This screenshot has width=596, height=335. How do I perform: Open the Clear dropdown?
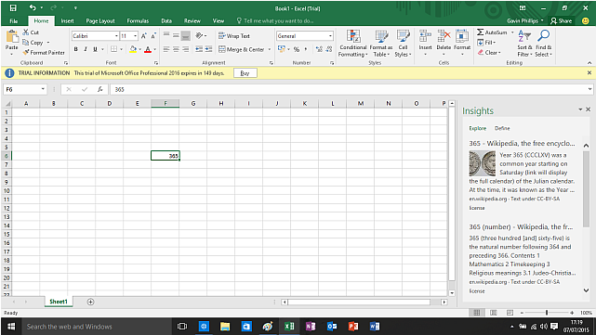click(489, 52)
